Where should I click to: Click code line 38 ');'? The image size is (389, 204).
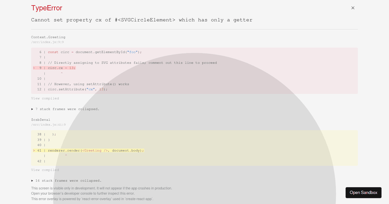(54, 134)
